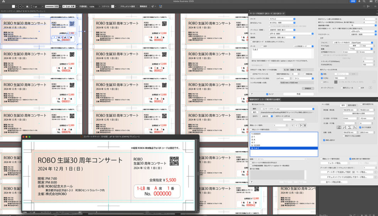Open the graphic style swatch

pyautogui.click(x=113, y=7)
